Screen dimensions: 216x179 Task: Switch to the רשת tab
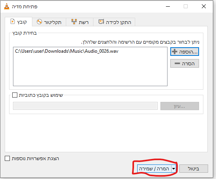[x=80, y=22]
